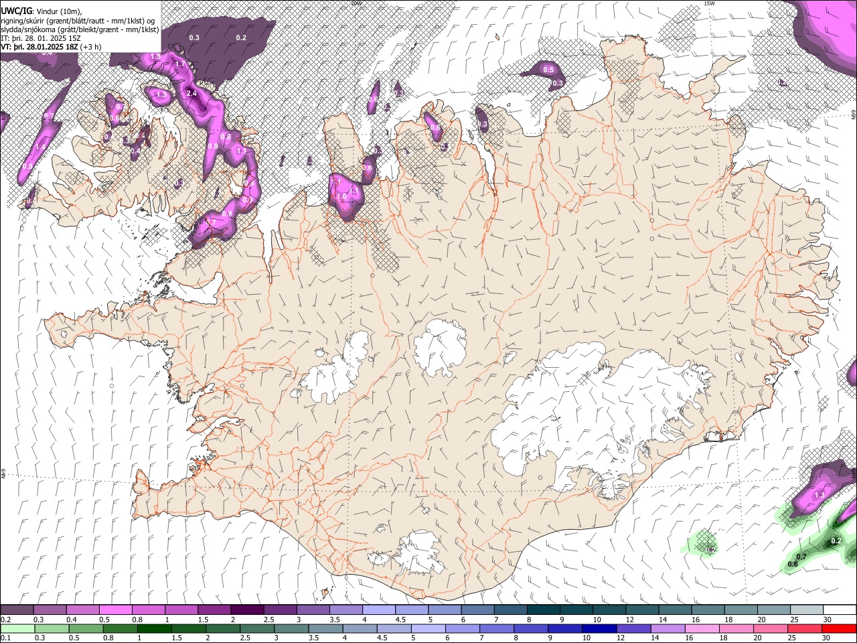Click the 20W longitude label
The height and width of the screenshot is (643, 857).
click(356, 3)
